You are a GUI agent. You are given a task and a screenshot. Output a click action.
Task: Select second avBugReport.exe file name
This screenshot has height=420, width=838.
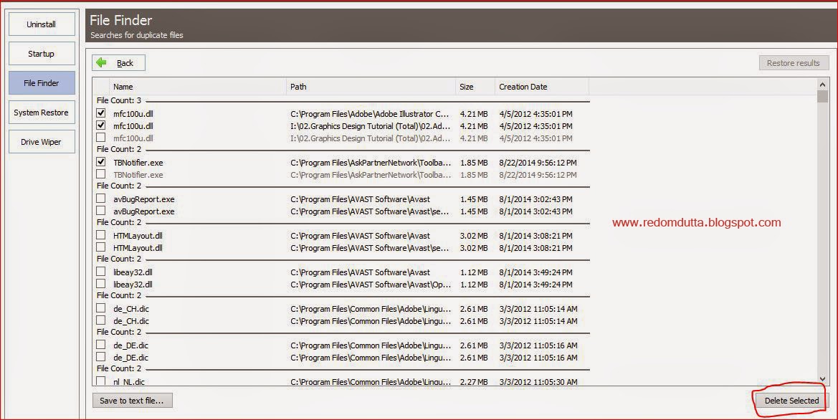click(x=144, y=211)
